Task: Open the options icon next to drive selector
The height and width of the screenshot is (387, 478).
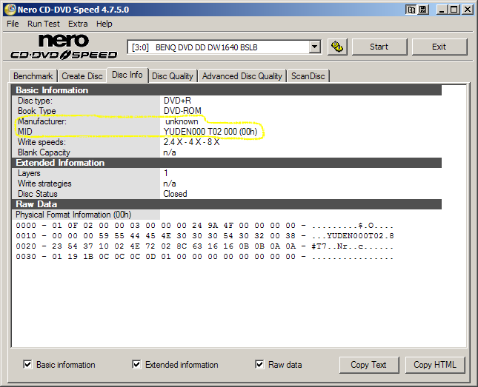Action: point(337,47)
